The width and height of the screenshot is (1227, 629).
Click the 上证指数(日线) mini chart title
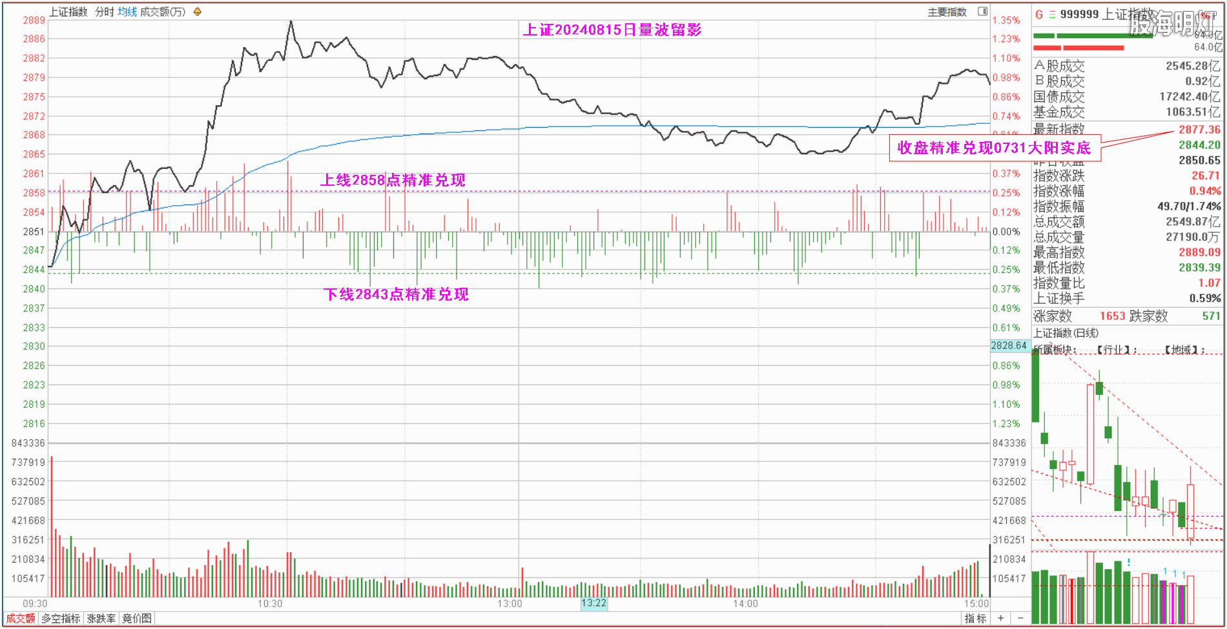(x=1066, y=333)
